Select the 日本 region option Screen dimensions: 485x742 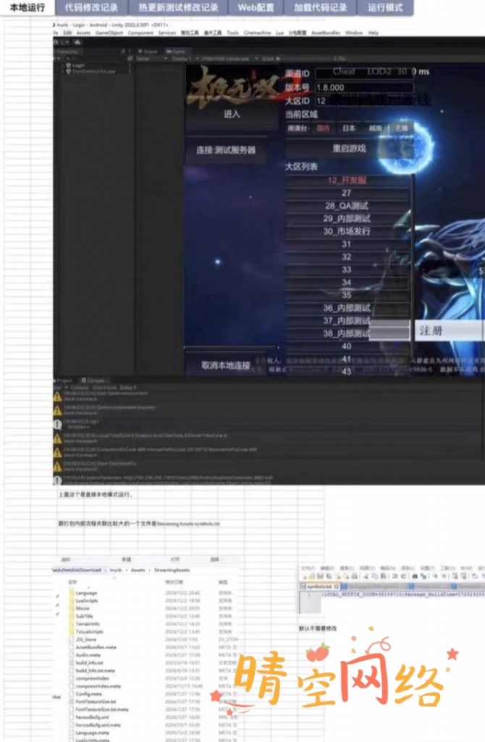[349, 128]
